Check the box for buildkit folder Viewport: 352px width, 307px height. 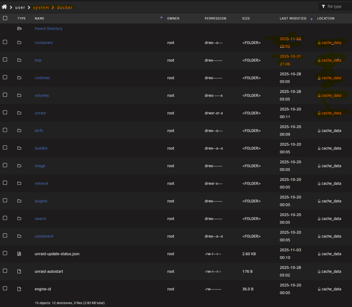click(x=5, y=147)
